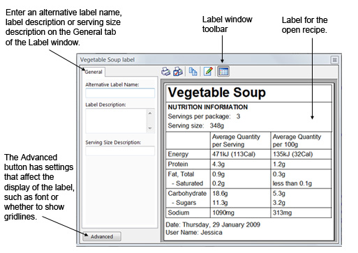The image size is (358, 253).
Task: Click 'Average Quantity per Serving' column header
Action: tap(236, 141)
